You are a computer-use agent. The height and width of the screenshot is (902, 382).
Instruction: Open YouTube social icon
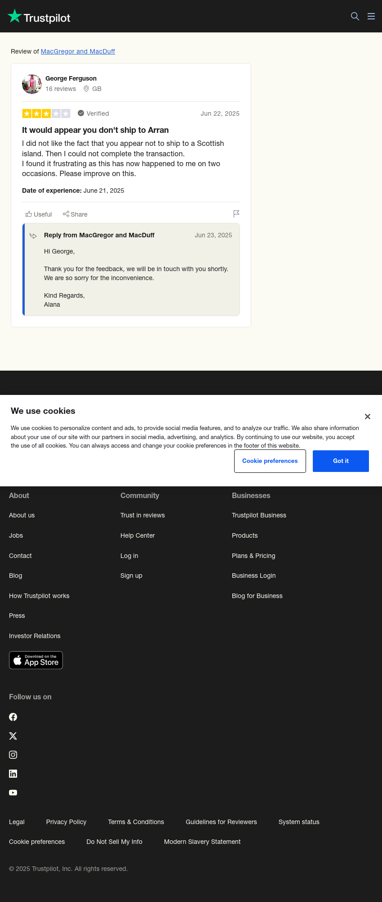pos(13,793)
